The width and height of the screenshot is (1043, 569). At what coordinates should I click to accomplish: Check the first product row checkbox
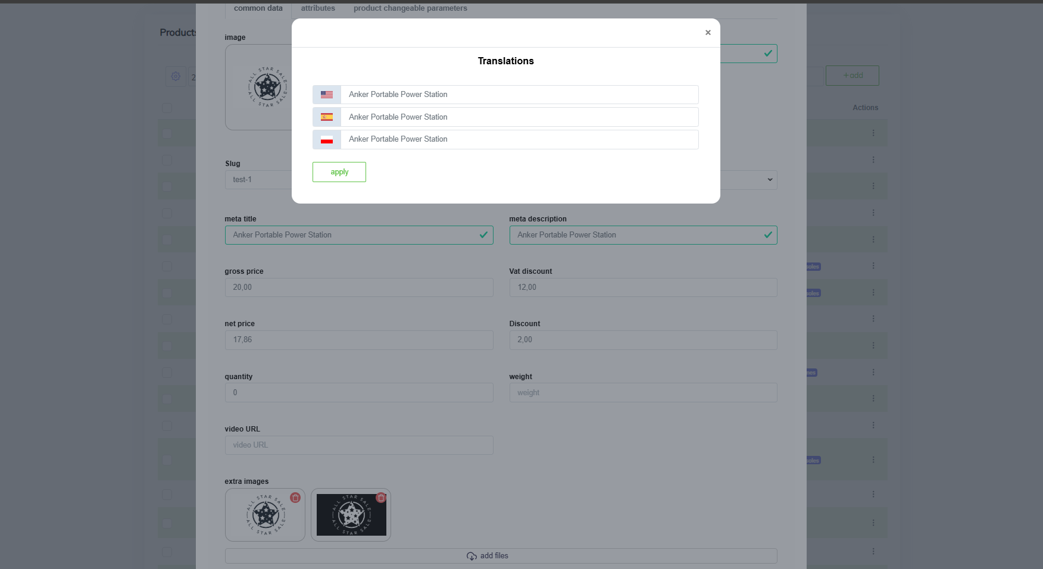[167, 133]
